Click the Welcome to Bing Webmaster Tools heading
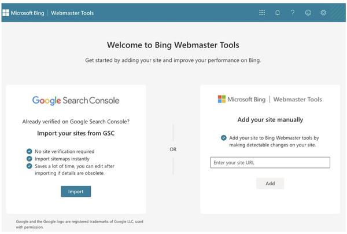The height and width of the screenshot is (234, 347). 173,45
